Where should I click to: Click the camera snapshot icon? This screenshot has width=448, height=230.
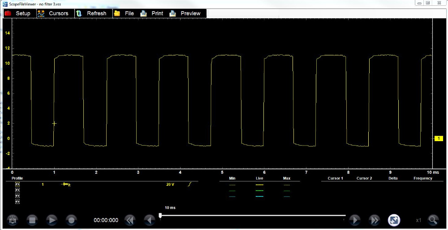coord(13,220)
